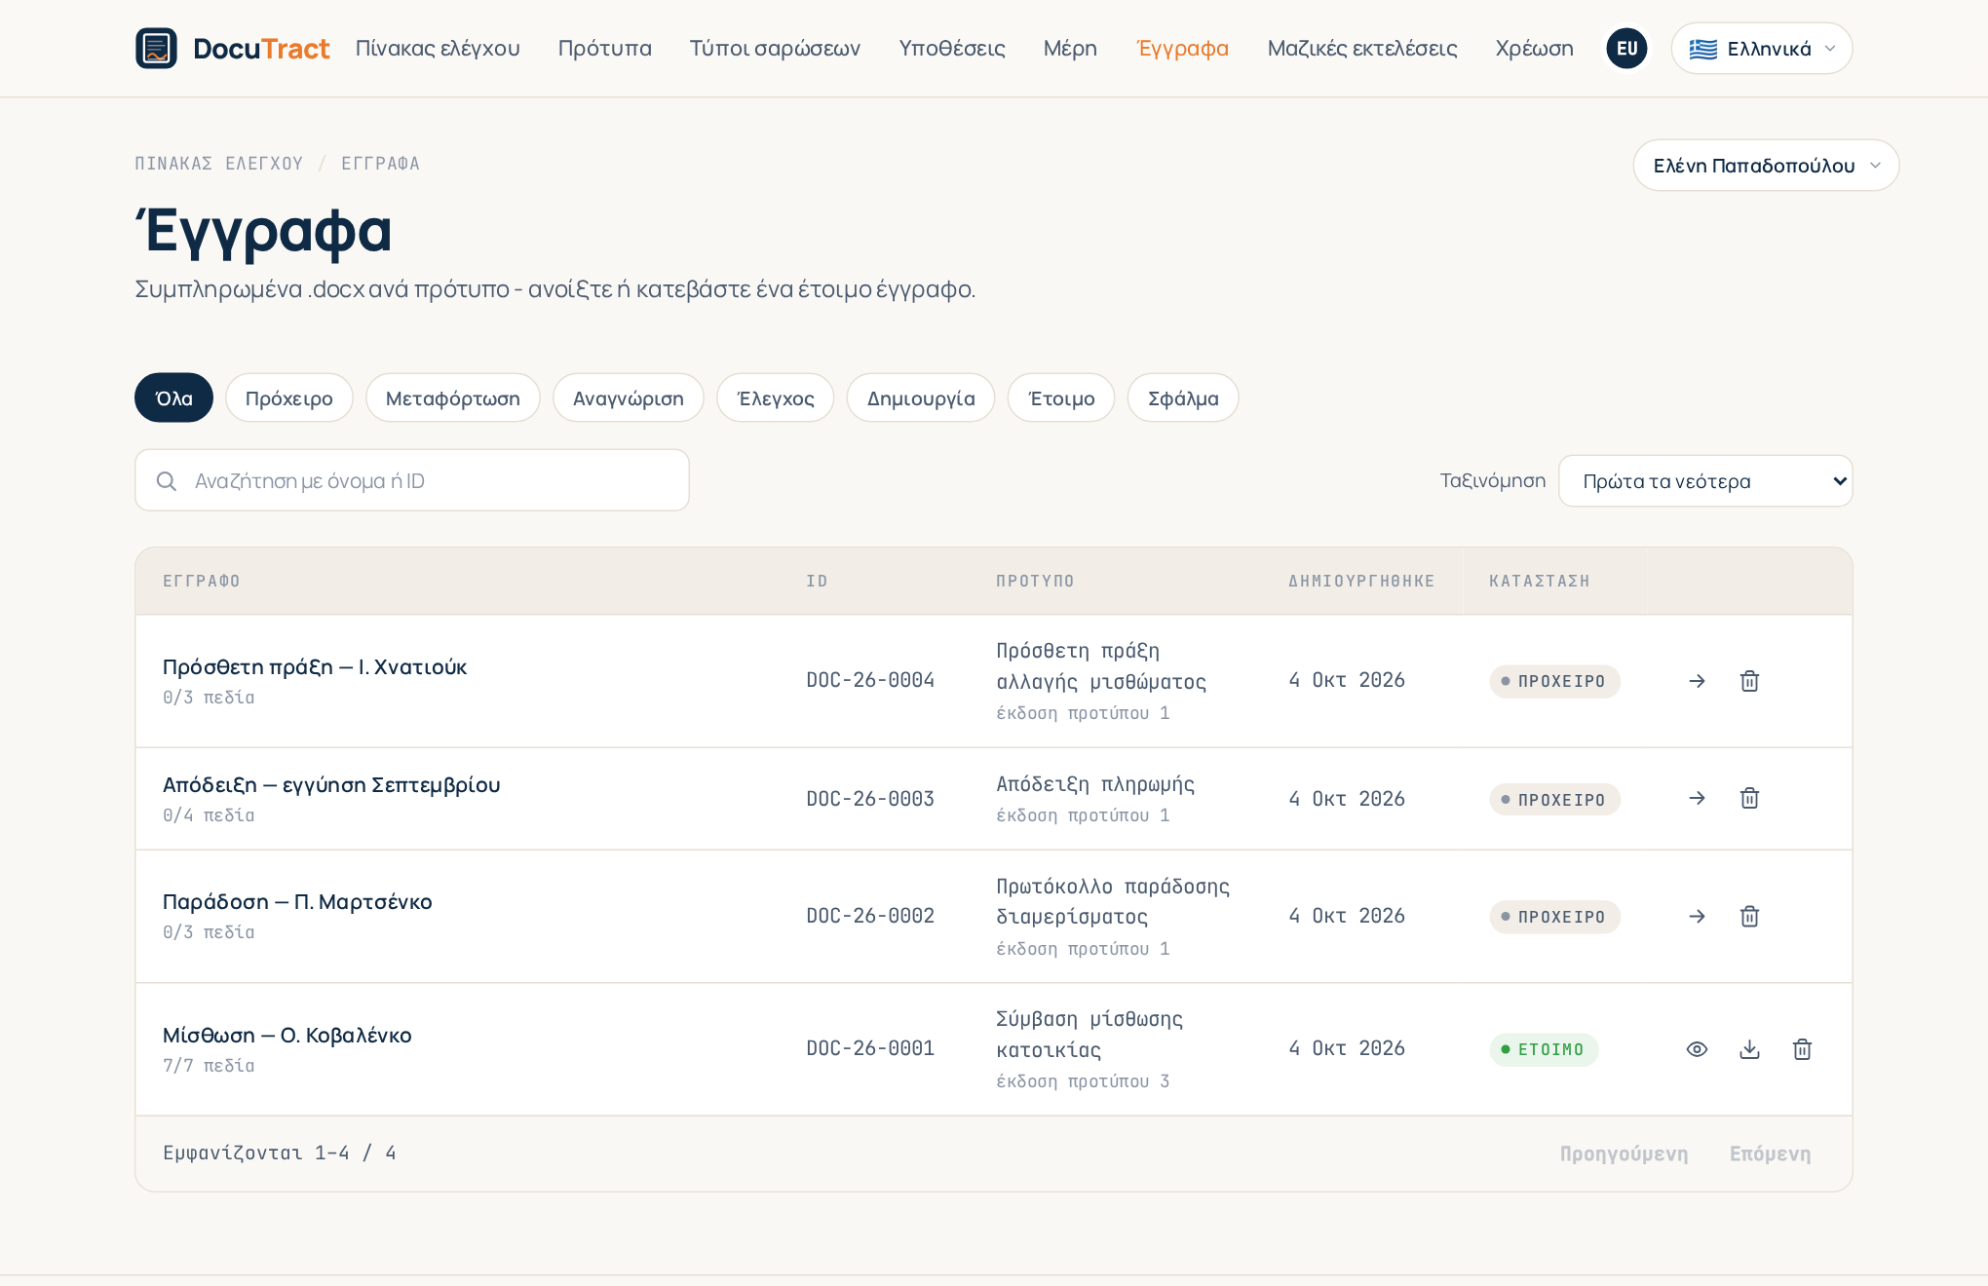
Task: Open the Πρότυπα nav item
Action: pos(604,48)
